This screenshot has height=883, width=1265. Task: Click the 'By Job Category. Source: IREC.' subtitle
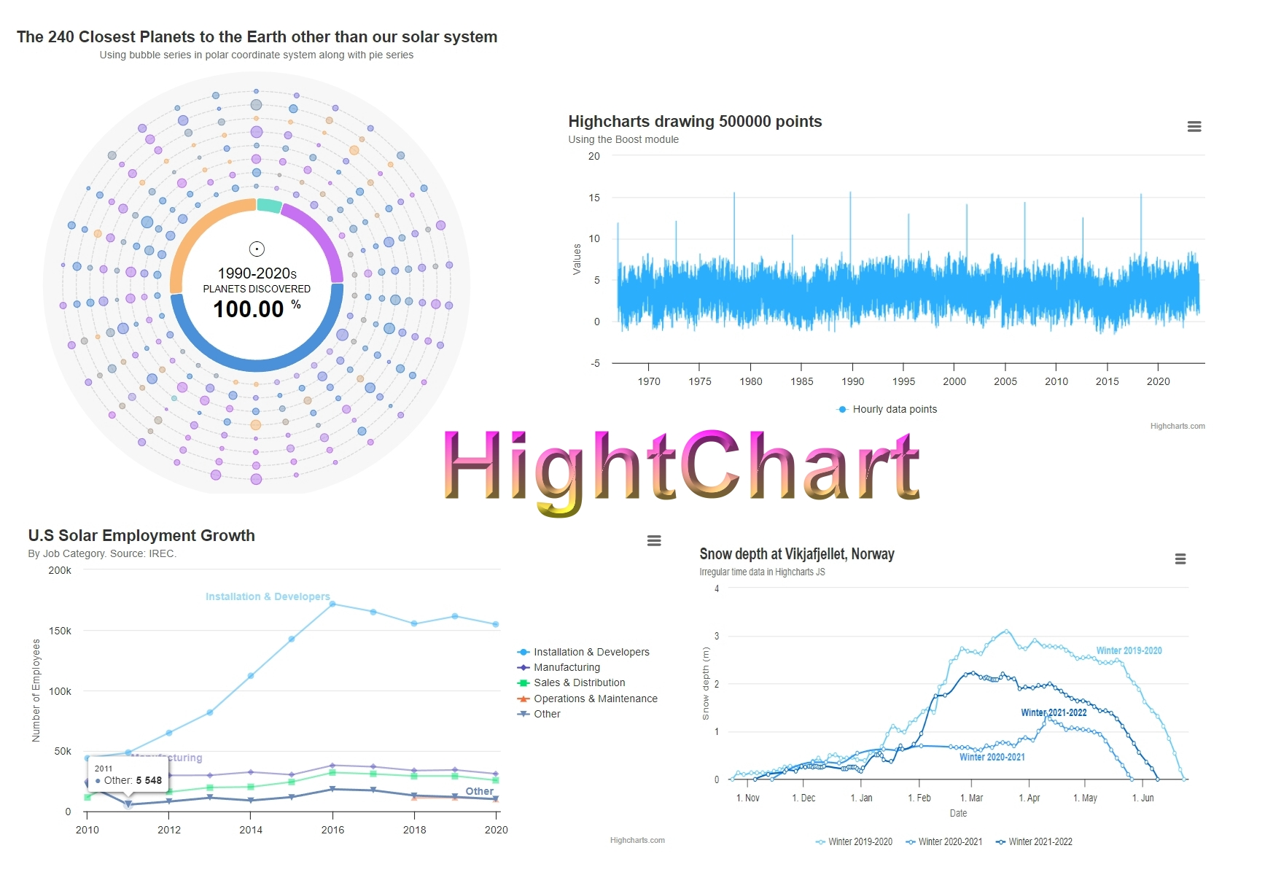tap(102, 553)
